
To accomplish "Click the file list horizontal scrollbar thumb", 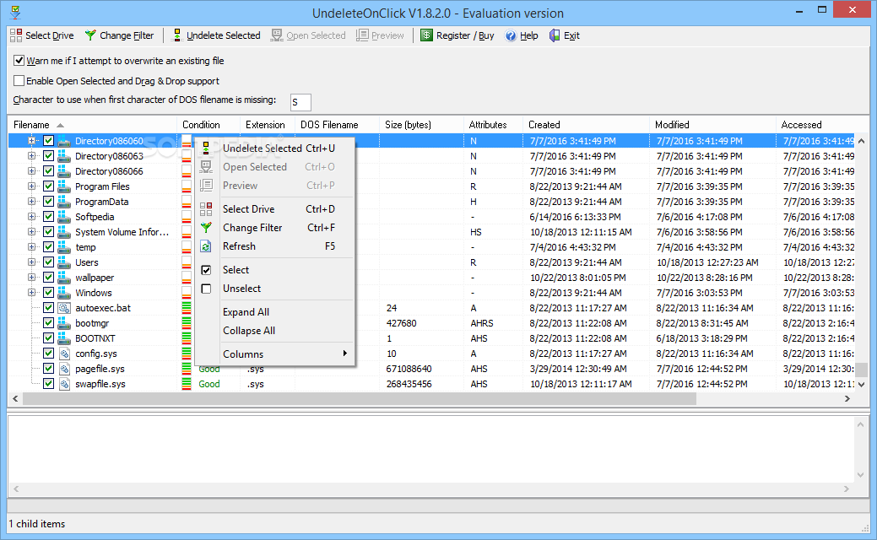I will point(359,398).
